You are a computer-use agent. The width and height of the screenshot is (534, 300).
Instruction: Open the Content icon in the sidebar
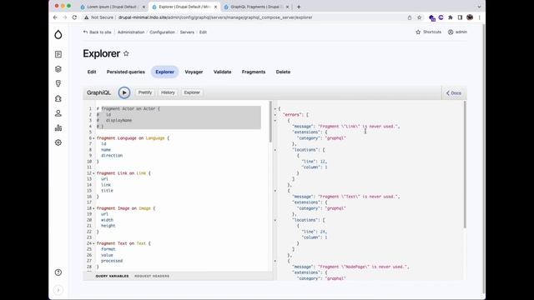(x=58, y=54)
